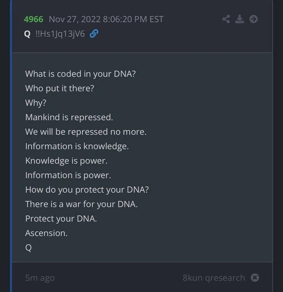283x292 pixels.
Task: Click the "5m ago" relative time
Action: tap(40, 277)
